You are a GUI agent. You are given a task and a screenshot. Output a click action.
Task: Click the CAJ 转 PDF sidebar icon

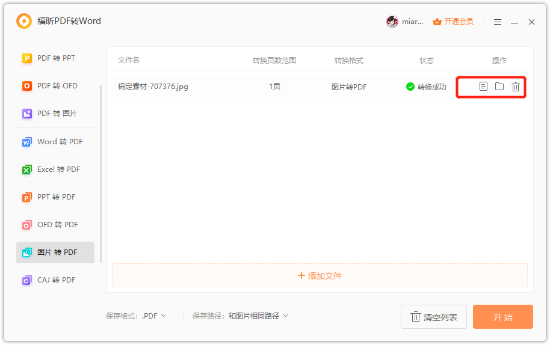pyautogui.click(x=27, y=280)
